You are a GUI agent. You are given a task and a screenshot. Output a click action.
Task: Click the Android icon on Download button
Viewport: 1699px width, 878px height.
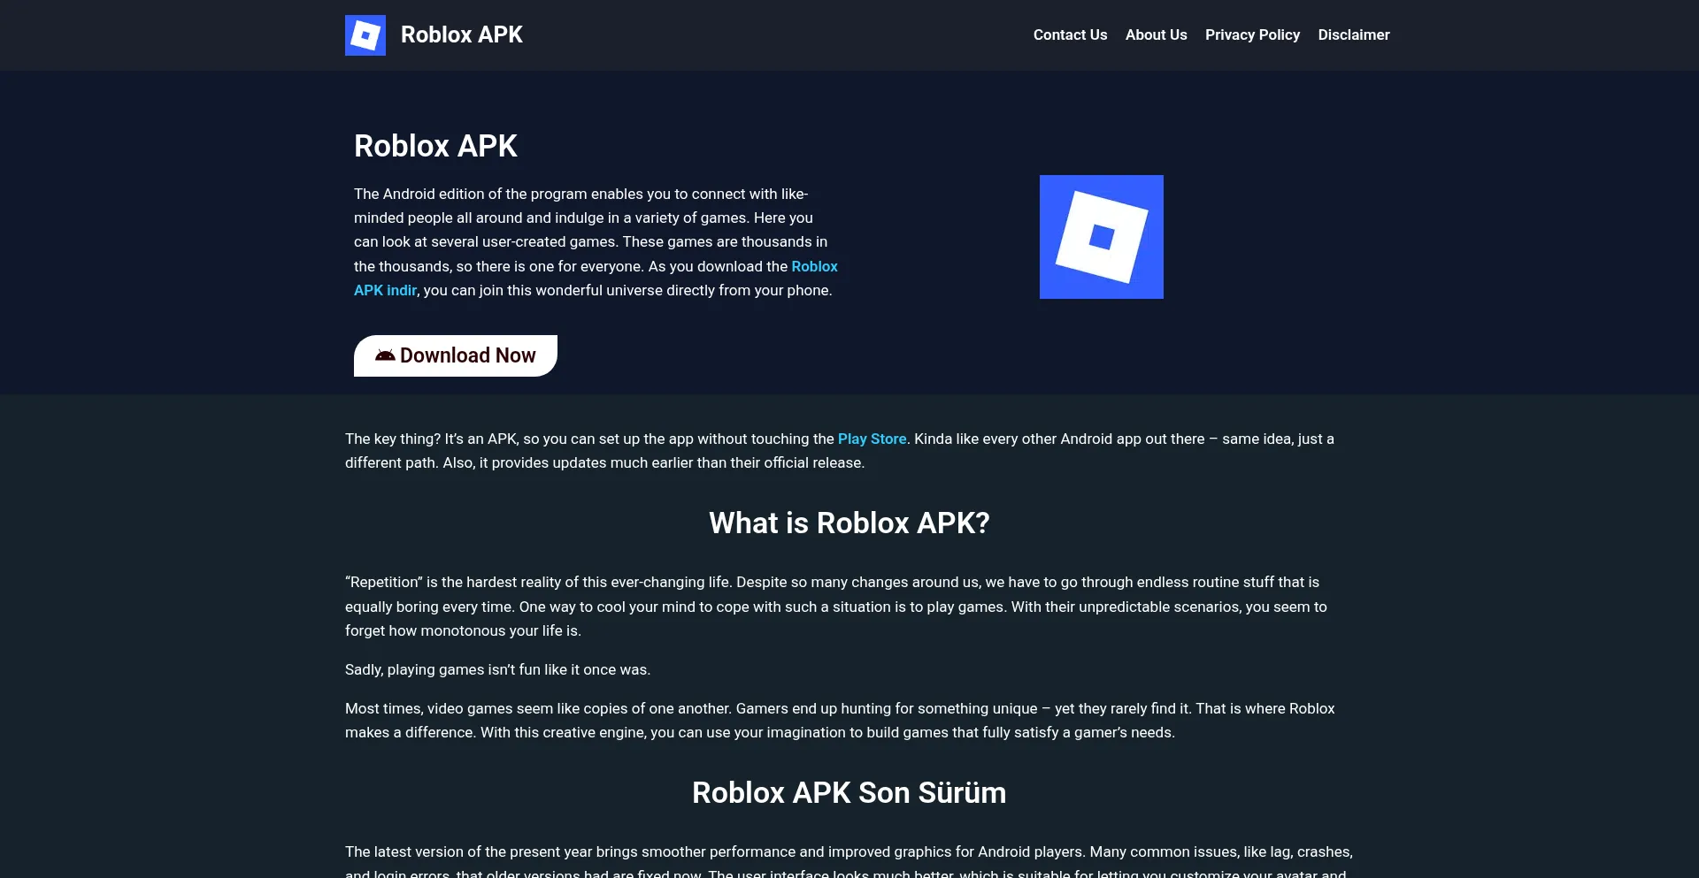click(385, 355)
